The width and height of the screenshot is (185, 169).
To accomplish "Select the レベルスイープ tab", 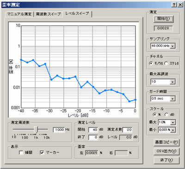I will tap(77, 13).
